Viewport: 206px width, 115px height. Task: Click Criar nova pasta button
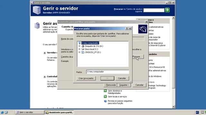(86, 78)
